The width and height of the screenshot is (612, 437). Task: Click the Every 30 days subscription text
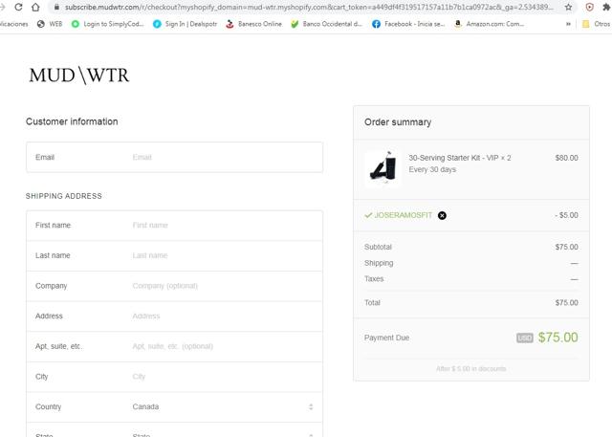pyautogui.click(x=432, y=169)
